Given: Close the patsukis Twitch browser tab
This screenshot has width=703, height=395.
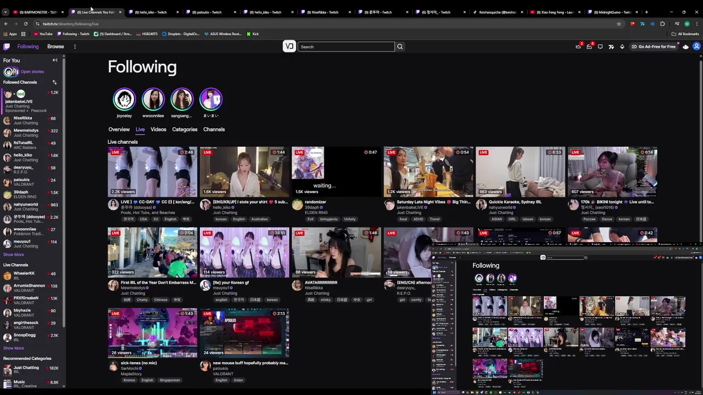Looking at the screenshot, I should (235, 12).
